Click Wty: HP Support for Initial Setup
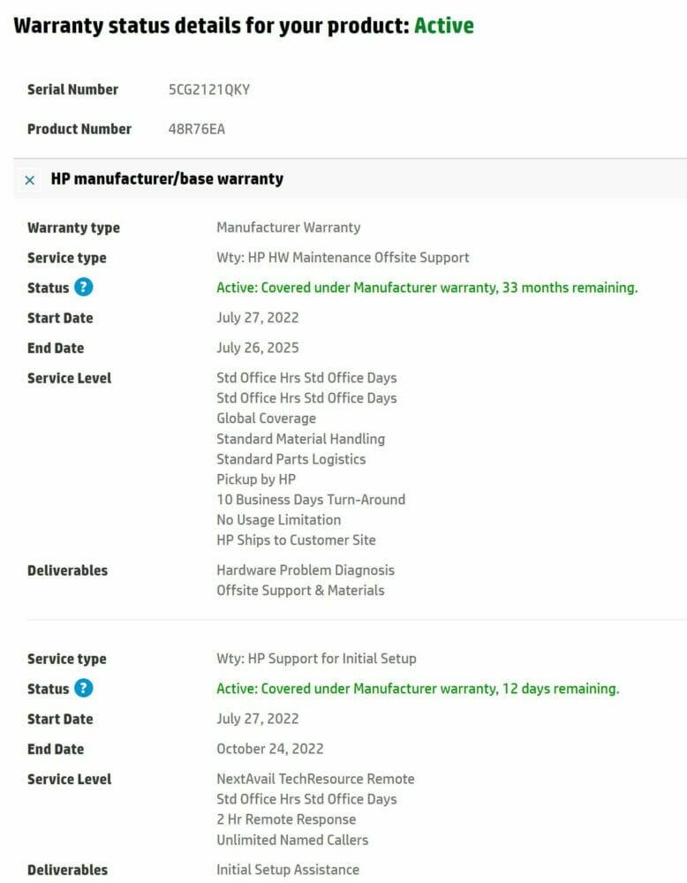This screenshot has width=687, height=883. [316, 659]
